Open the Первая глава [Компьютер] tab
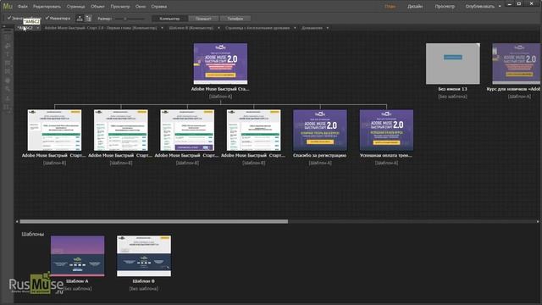Viewport: 542px width, 305px height. click(x=101, y=28)
